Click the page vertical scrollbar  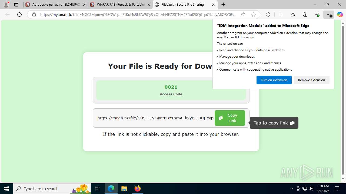pyautogui.click(x=343, y=100)
